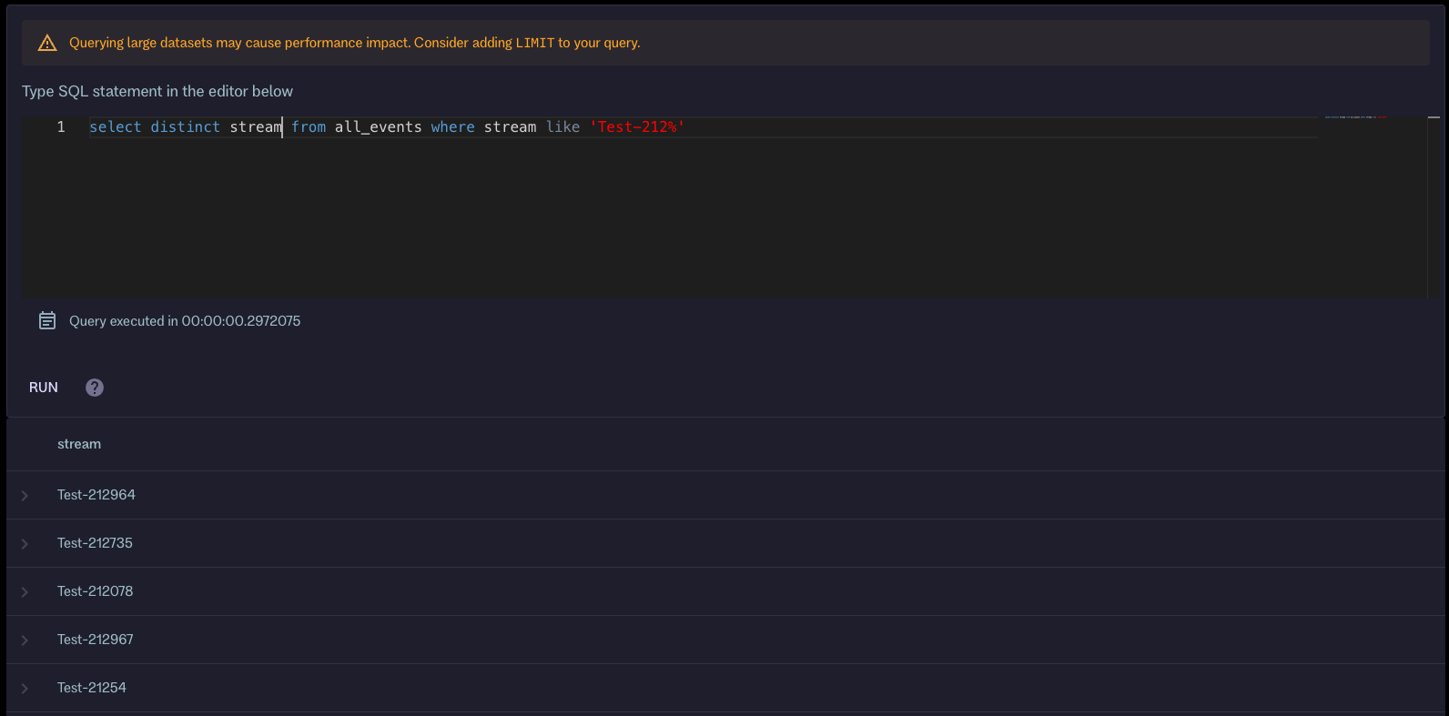The width and height of the screenshot is (1449, 716).
Task: Open the help icon beside RUN
Action: coord(95,388)
